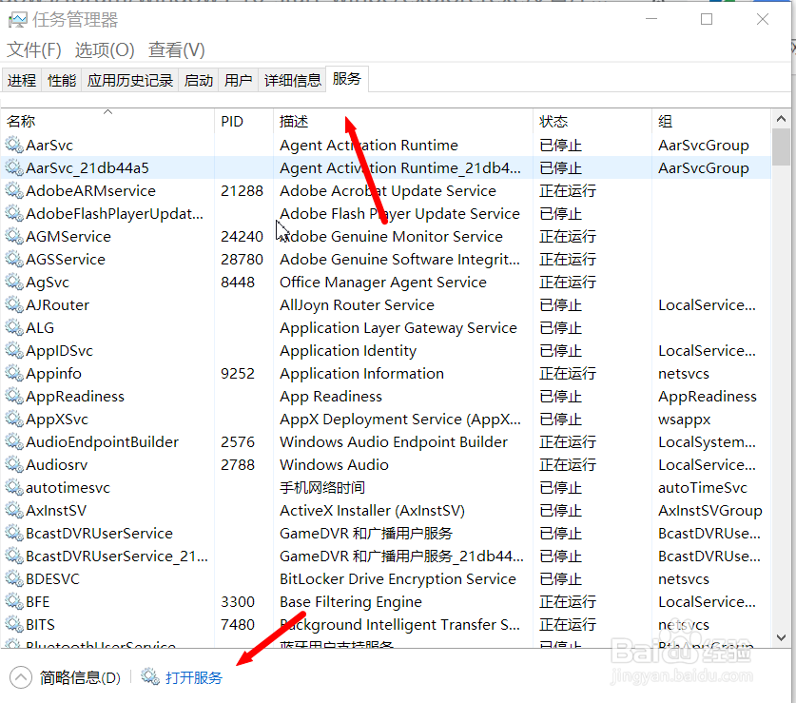Sort by the PID column header
Viewport: 796px width, 703px height.
click(x=243, y=122)
